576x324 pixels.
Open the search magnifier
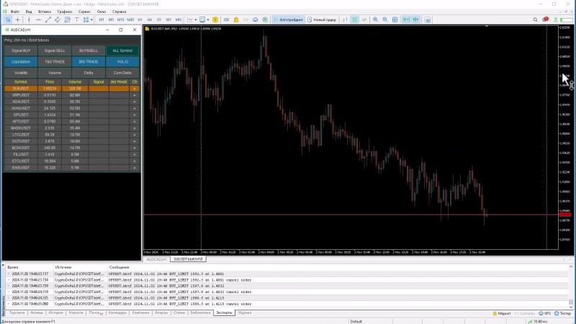[535, 20]
